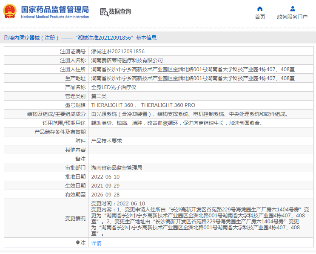Click the 产品储存条件及有效期 row label
Image resolution: width=316 pixels, height=254 pixels.
point(60,132)
